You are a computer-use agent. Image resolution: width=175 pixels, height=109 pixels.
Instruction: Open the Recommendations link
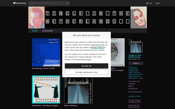pyautogui.click(x=135, y=92)
